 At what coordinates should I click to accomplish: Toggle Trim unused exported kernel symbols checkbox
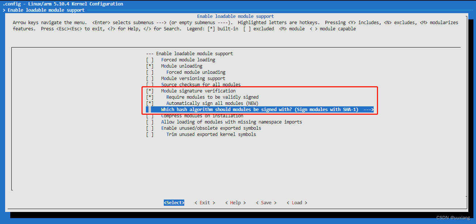click(x=150, y=134)
